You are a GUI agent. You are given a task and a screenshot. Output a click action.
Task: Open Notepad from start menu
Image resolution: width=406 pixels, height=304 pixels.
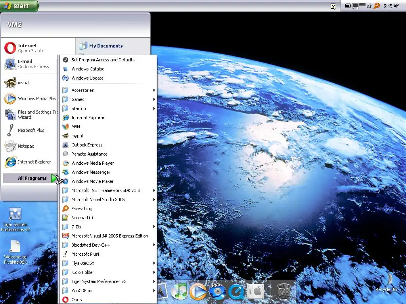coord(29,146)
